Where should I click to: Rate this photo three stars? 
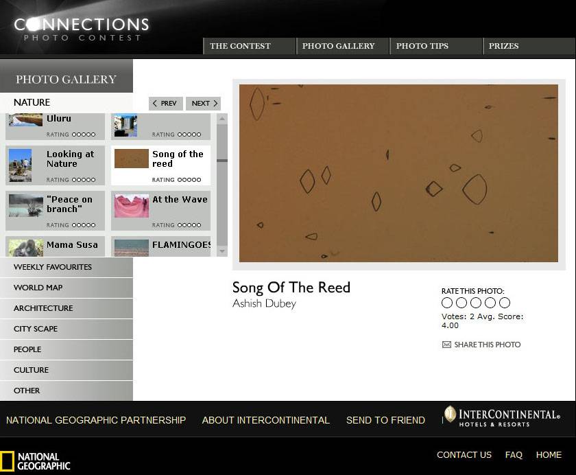(476, 303)
